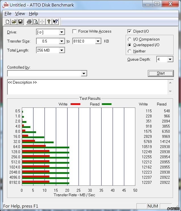Open the Total Length dropdown
This screenshot has width=181, height=211.
(62, 50)
